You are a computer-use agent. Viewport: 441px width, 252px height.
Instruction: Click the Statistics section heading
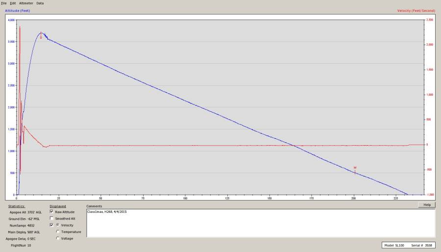17,206
